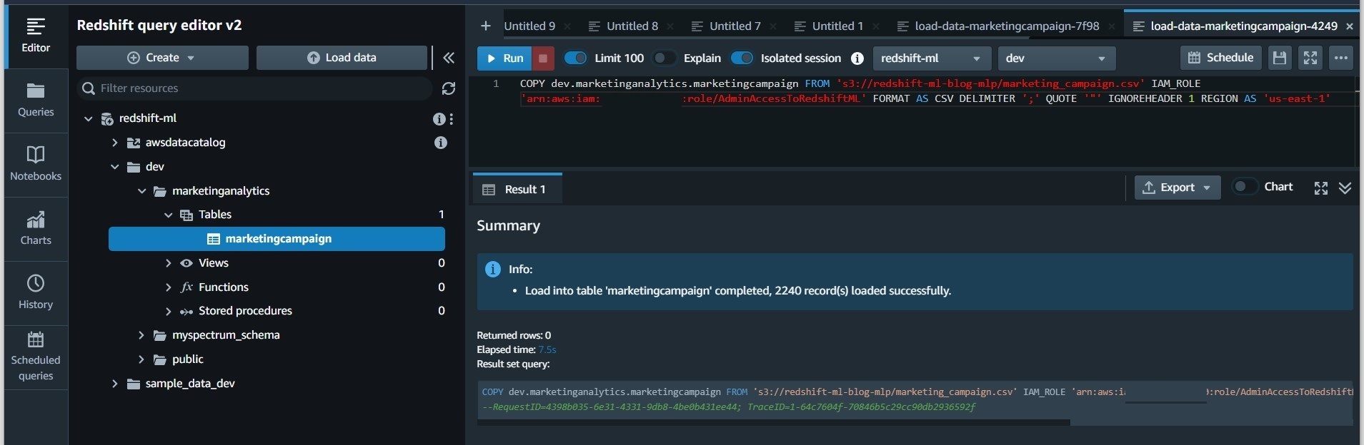Collapse the marketinganalytics schema

point(141,191)
